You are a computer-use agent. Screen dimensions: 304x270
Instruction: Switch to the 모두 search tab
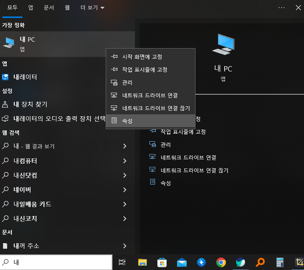coord(12,8)
